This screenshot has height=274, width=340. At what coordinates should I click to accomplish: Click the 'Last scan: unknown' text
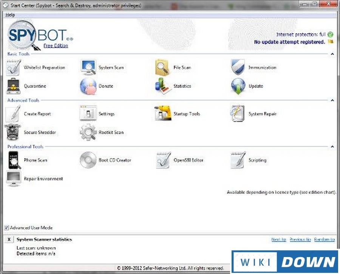[36, 248]
